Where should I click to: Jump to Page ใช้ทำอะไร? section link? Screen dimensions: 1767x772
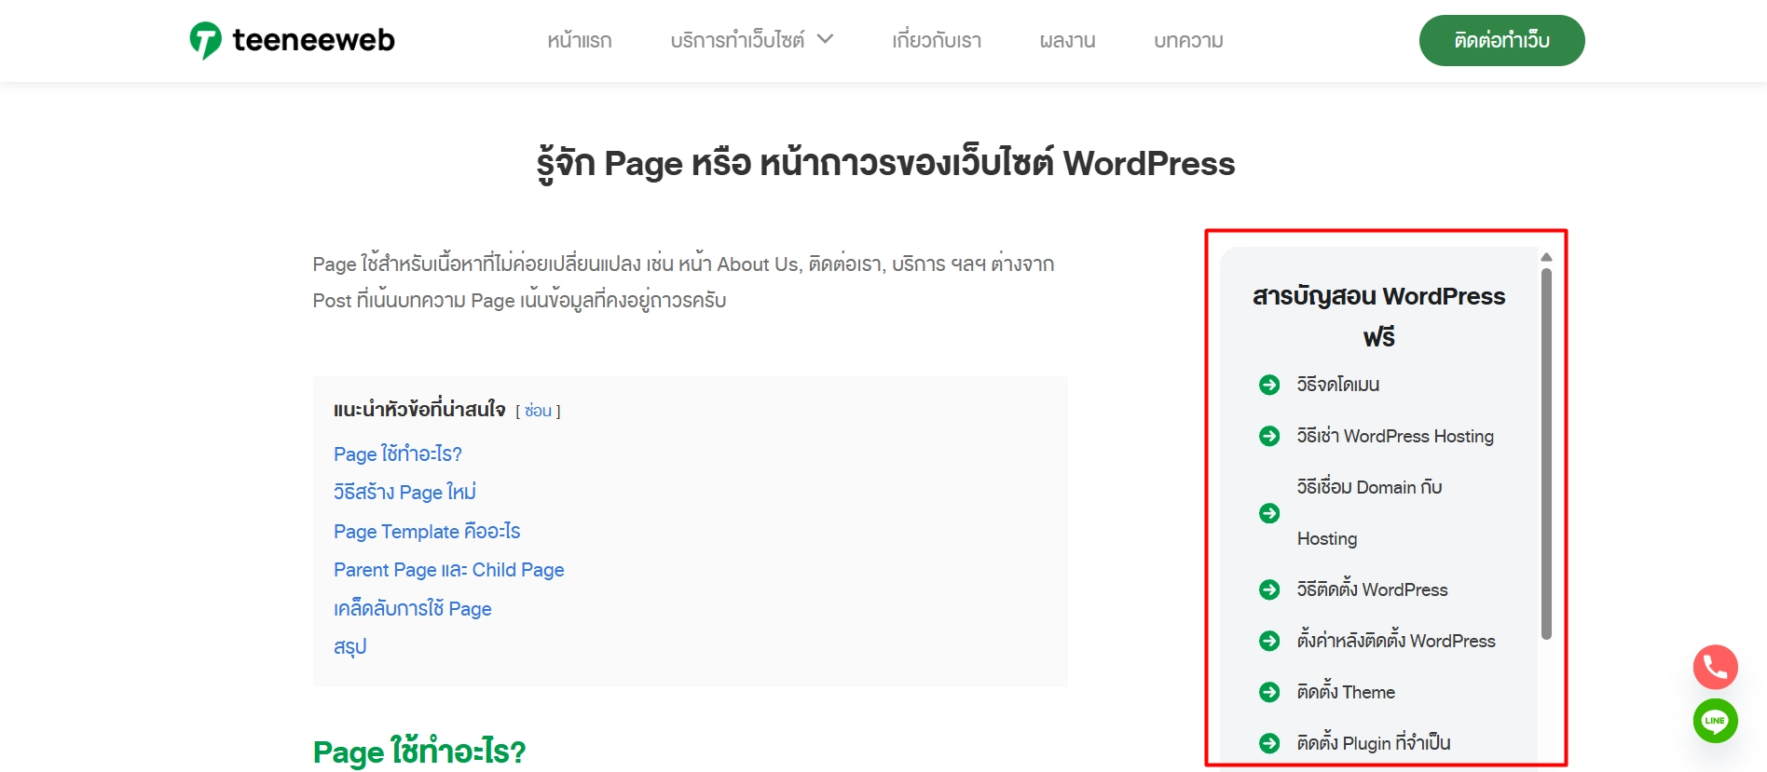[398, 454]
